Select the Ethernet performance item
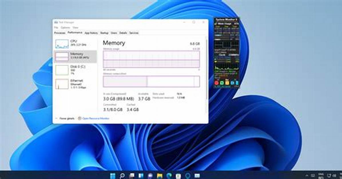The width and height of the screenshot is (342, 179). 75,84
